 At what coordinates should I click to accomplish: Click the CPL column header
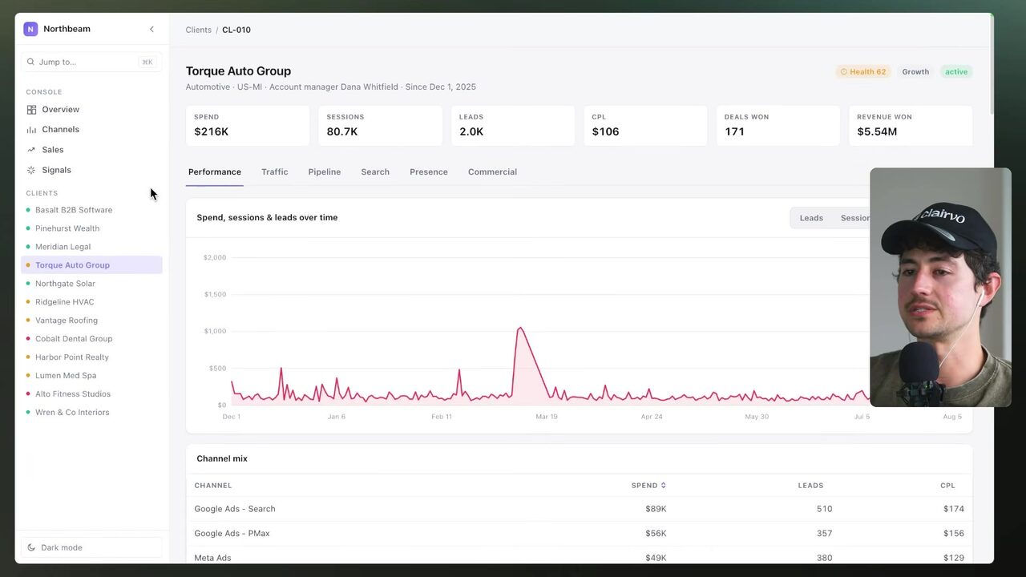click(947, 486)
